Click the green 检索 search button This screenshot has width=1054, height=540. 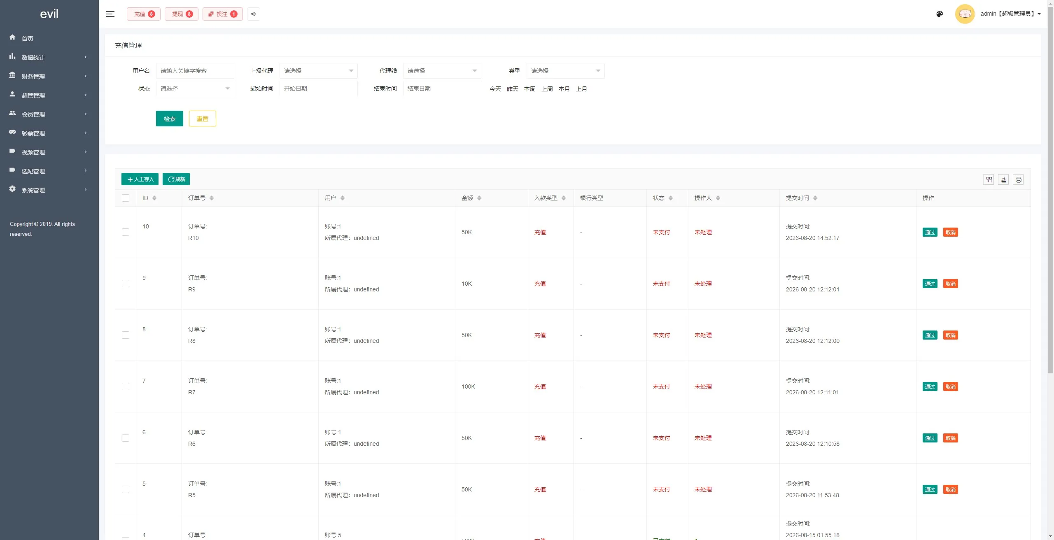pos(169,119)
